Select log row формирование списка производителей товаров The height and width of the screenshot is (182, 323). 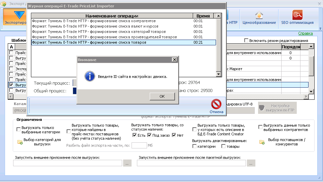click(123, 37)
